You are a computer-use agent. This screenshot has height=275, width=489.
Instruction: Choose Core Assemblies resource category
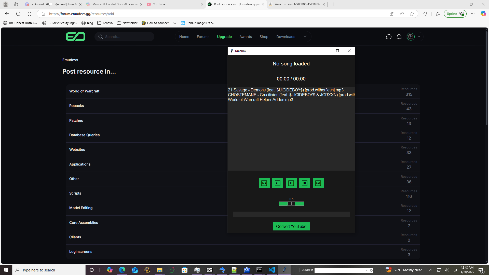coord(84,223)
